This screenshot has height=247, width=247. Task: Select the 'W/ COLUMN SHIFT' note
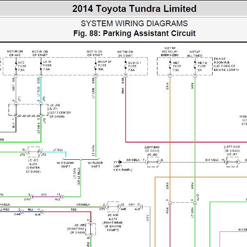65,164
